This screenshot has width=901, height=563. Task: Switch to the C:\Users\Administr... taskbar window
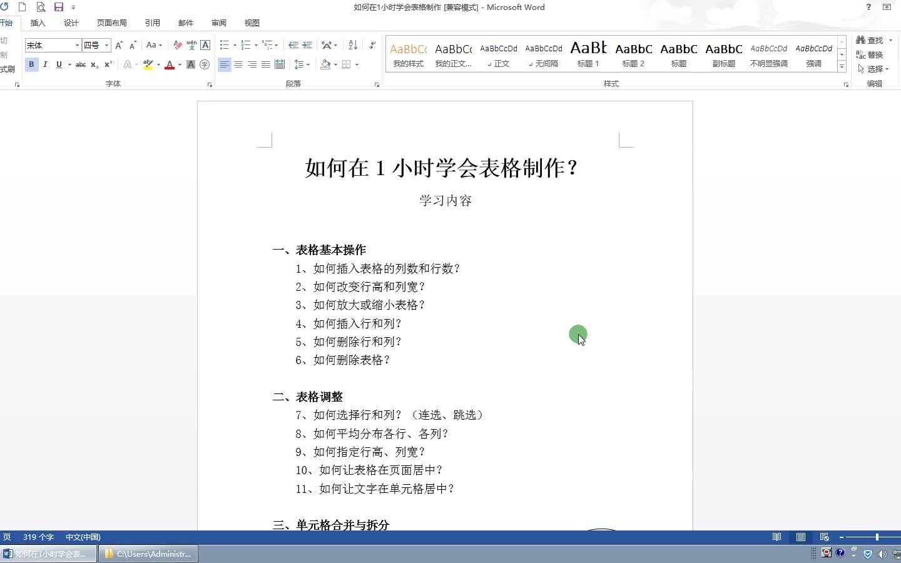(x=148, y=554)
